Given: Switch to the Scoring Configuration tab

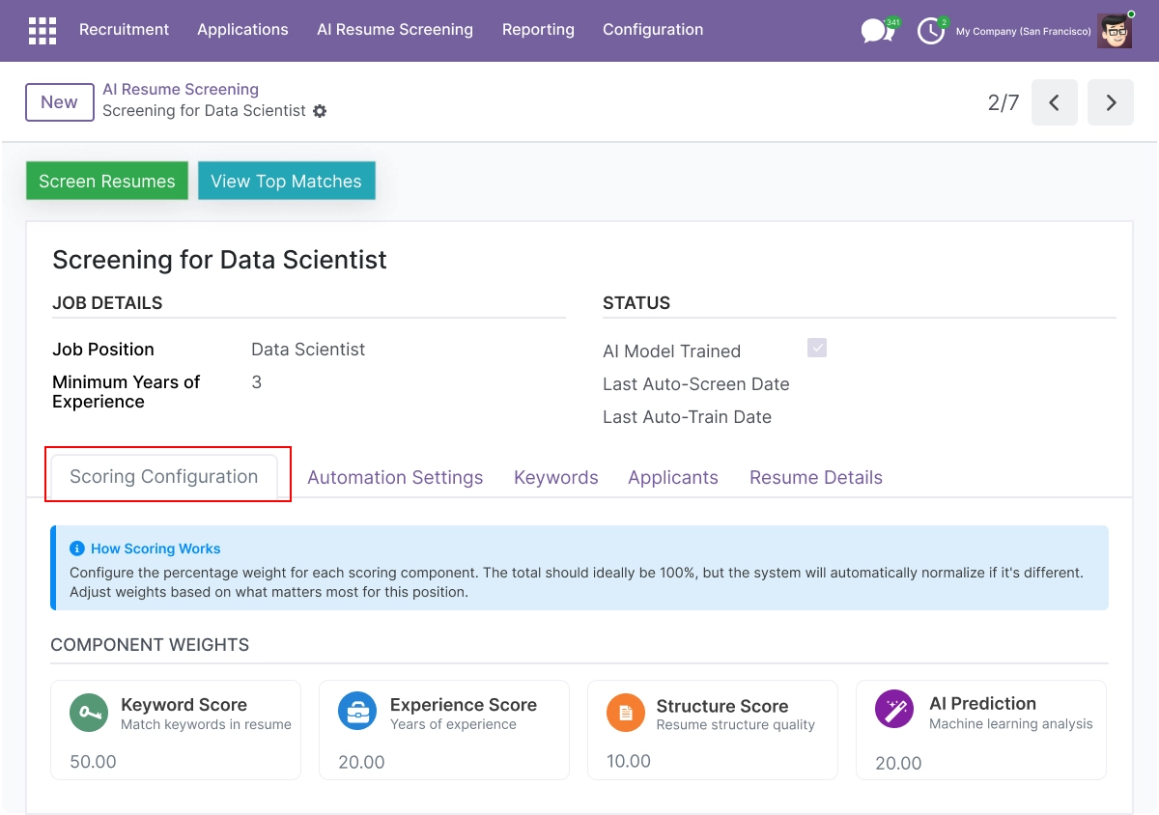Looking at the screenshot, I should [x=164, y=476].
